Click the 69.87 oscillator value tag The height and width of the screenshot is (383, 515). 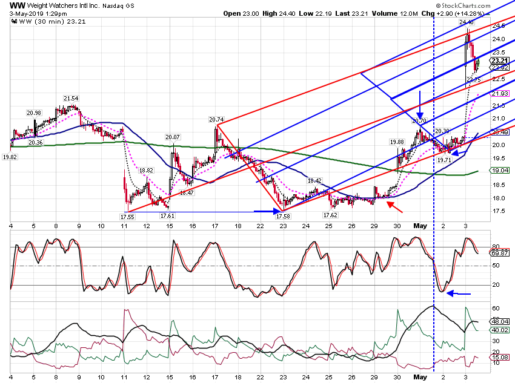point(500,253)
